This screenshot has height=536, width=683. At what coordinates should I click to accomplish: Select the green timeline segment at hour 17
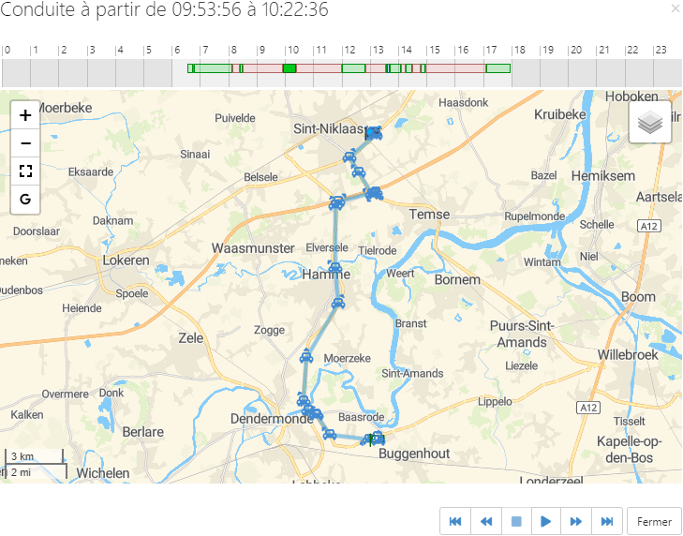(x=498, y=68)
